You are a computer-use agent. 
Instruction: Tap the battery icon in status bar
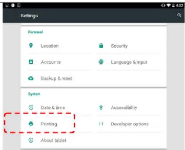(173, 6)
